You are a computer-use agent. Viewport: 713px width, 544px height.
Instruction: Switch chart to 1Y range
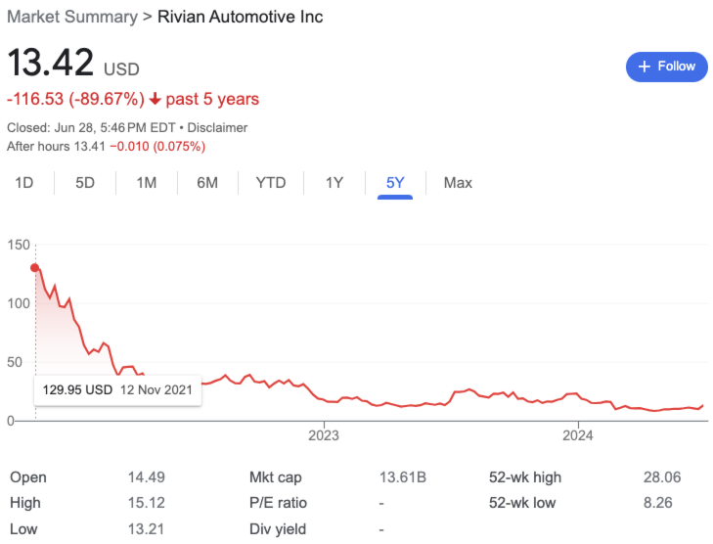[334, 183]
